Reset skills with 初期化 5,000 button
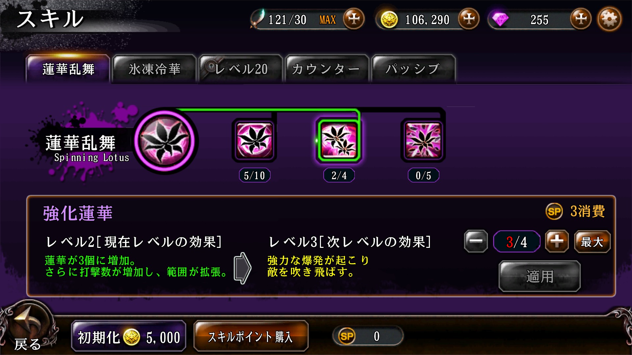Image resolution: width=632 pixels, height=355 pixels. [129, 337]
